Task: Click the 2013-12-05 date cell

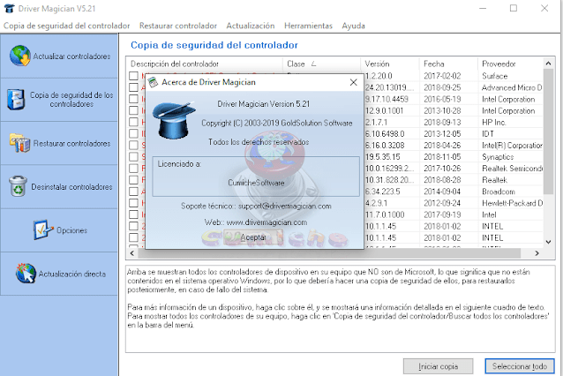Action: pos(442,134)
